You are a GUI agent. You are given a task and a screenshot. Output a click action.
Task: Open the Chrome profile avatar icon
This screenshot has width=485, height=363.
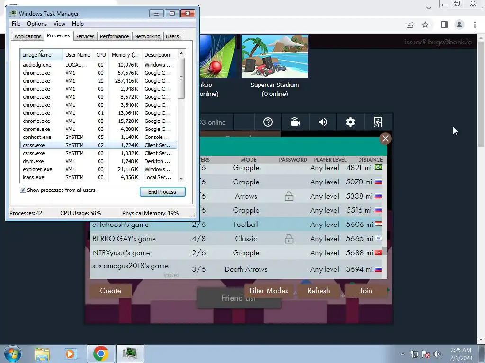[459, 25]
